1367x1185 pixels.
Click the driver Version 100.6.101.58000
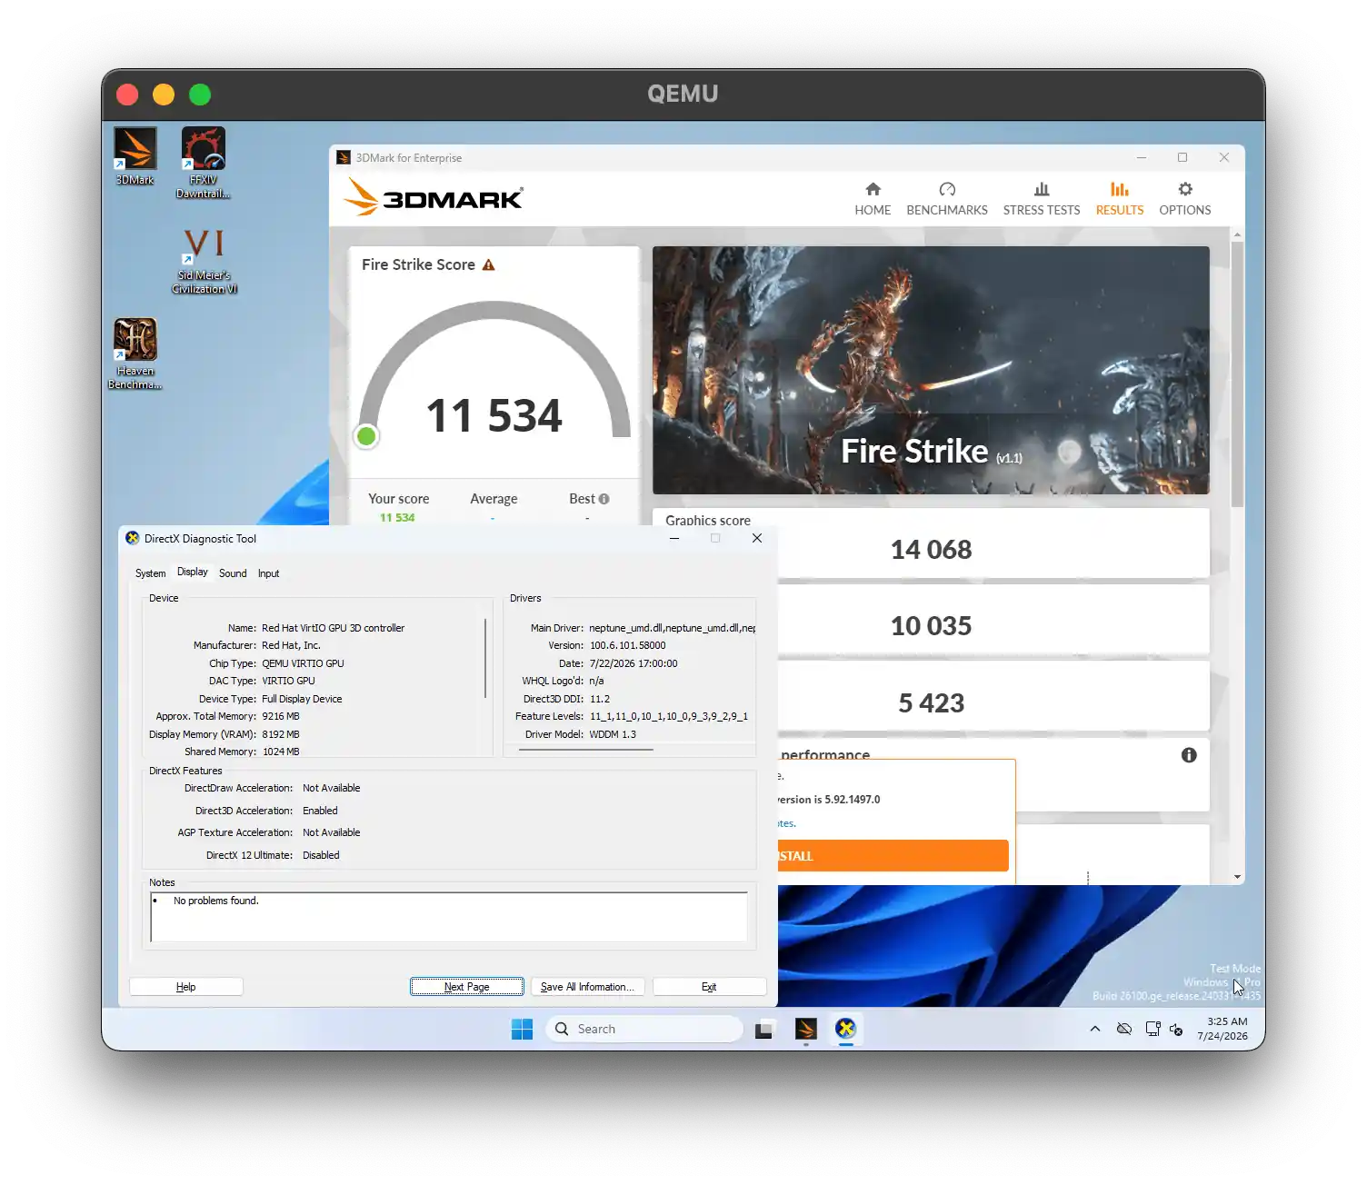(x=628, y=645)
